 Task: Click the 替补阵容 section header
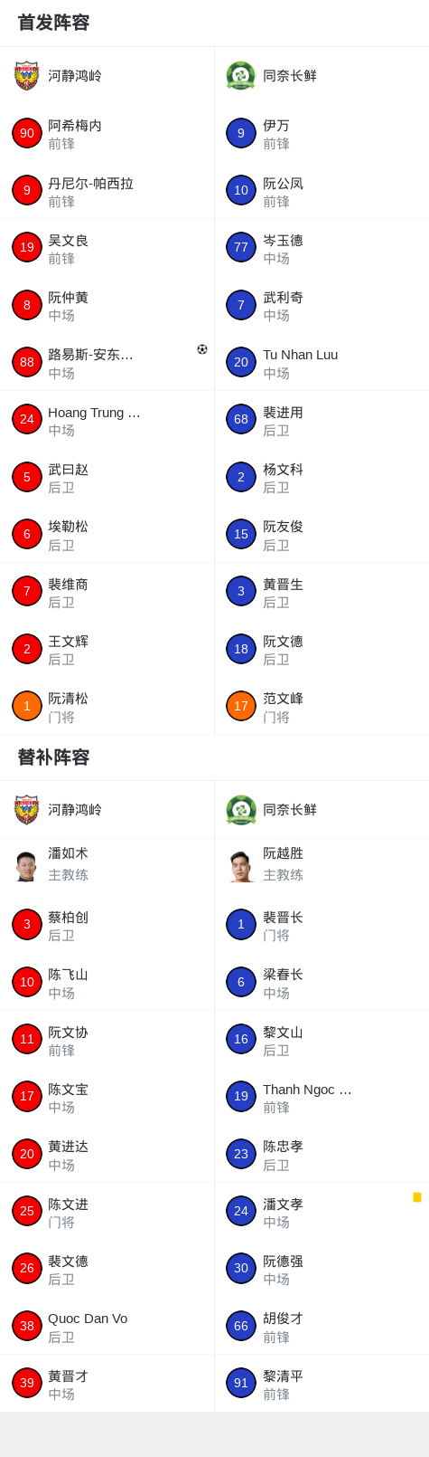point(54,757)
